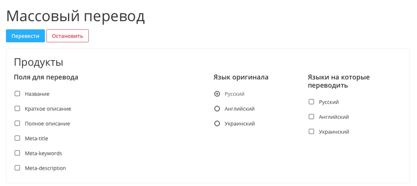Click the Поля для перевода heading

tap(46, 77)
